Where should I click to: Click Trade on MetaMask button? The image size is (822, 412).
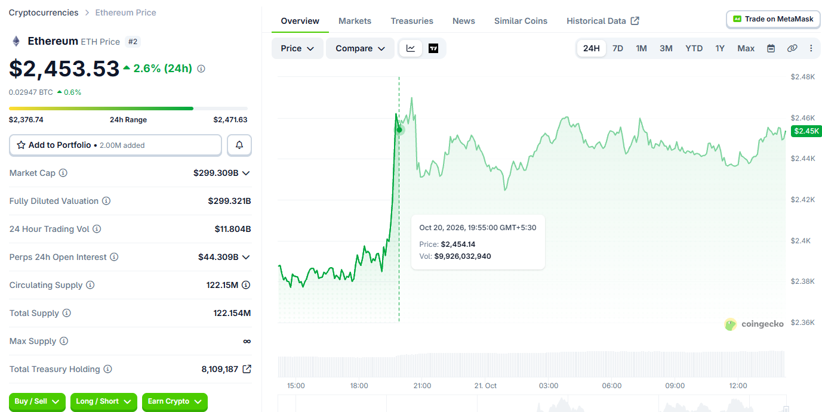[773, 19]
